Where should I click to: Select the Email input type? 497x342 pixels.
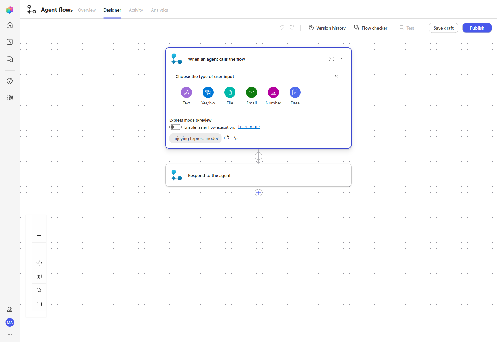[252, 92]
